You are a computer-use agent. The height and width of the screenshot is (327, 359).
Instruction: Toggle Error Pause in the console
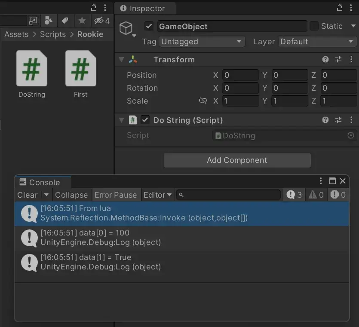[x=116, y=195]
